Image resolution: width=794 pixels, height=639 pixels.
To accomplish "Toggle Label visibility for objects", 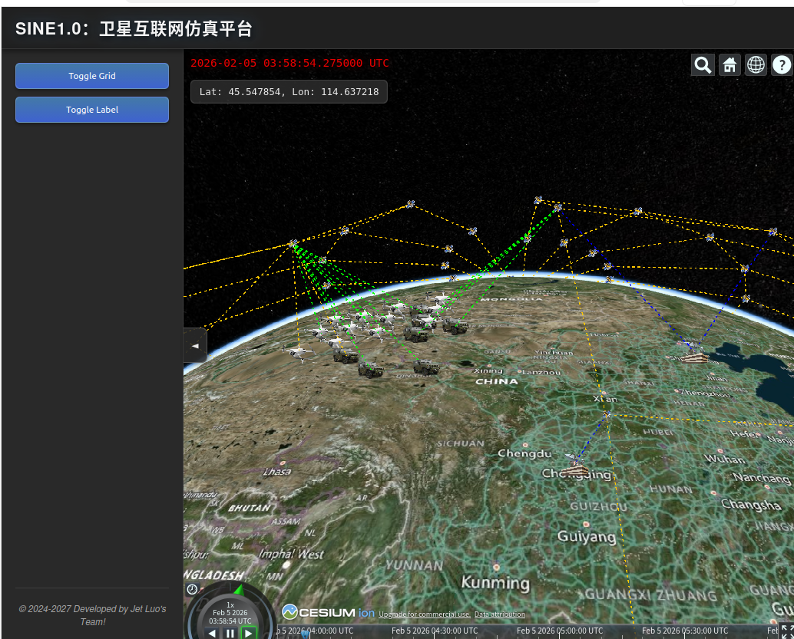I will [92, 110].
